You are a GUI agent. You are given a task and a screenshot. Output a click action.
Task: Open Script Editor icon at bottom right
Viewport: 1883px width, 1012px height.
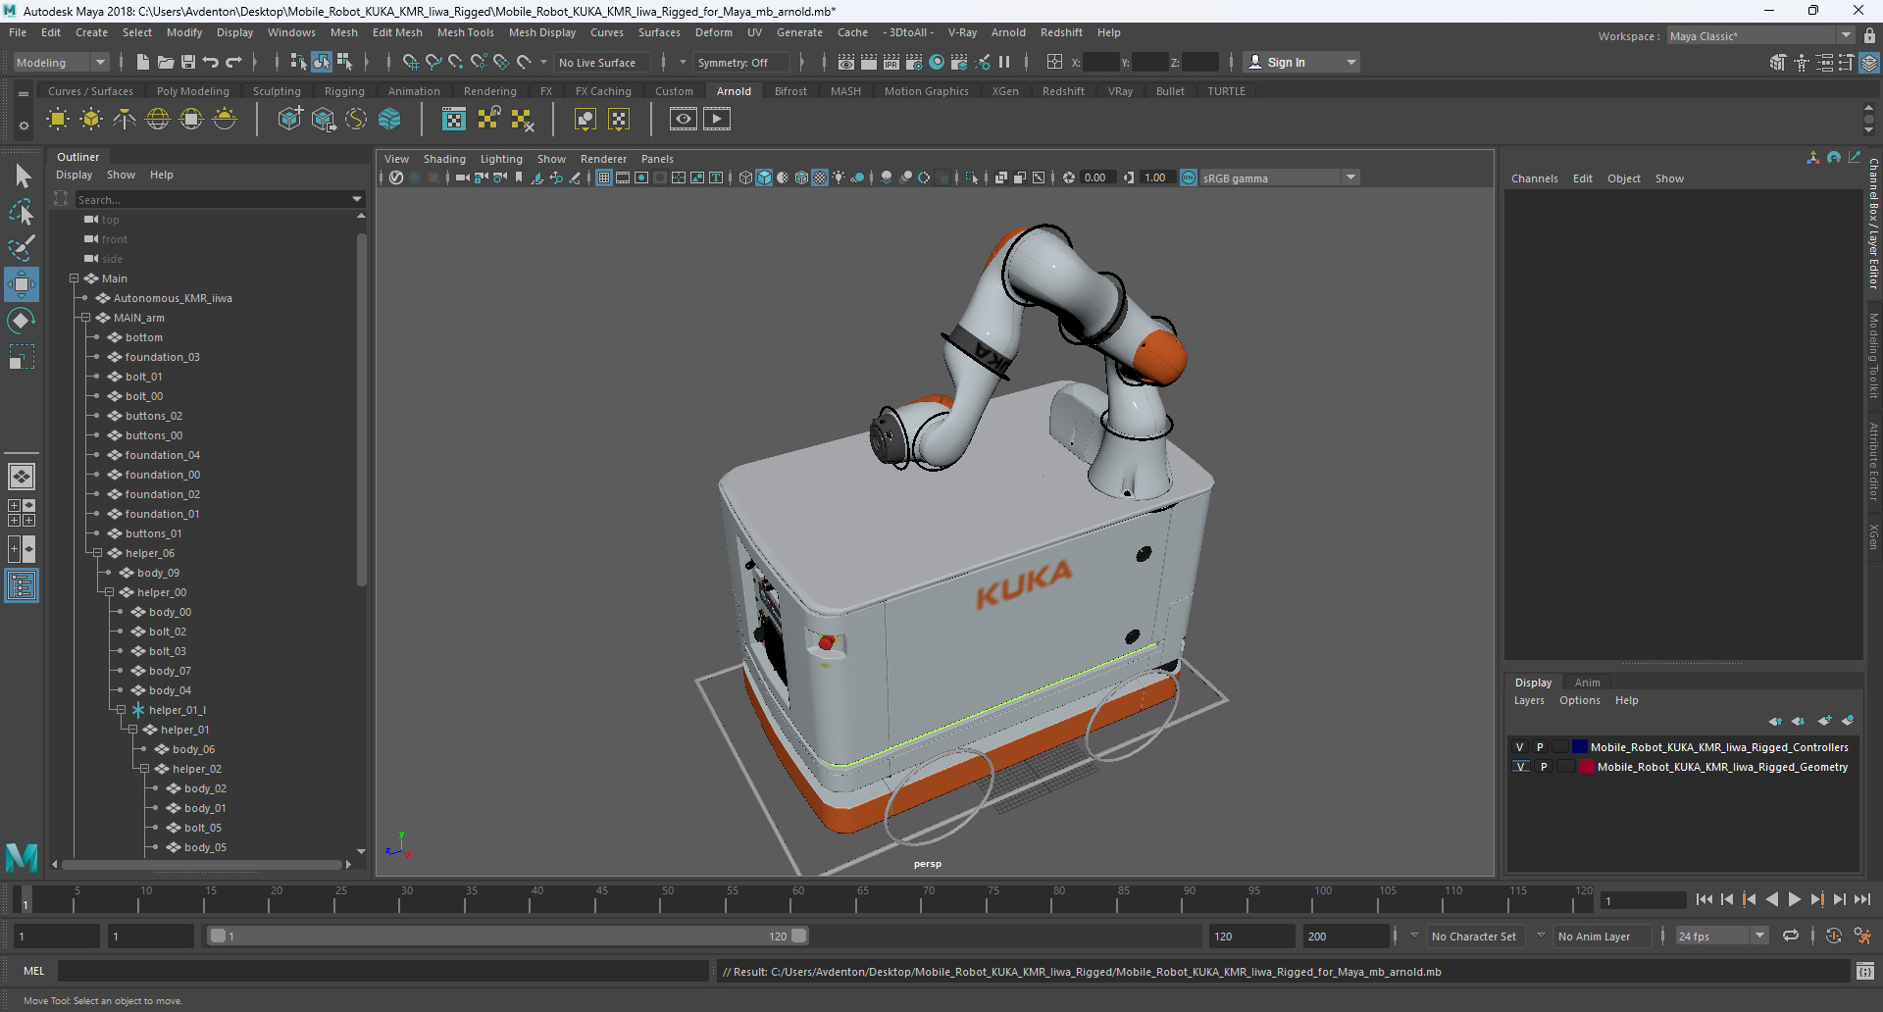(x=1865, y=971)
